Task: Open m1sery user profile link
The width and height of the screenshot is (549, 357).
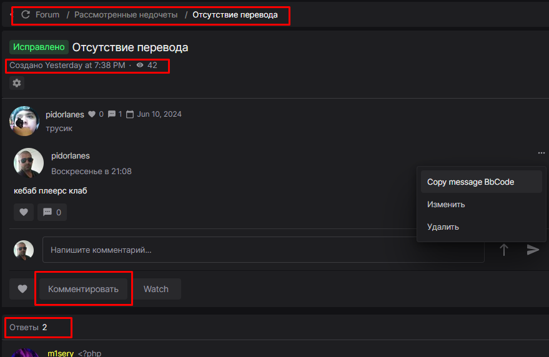Action: (61, 353)
